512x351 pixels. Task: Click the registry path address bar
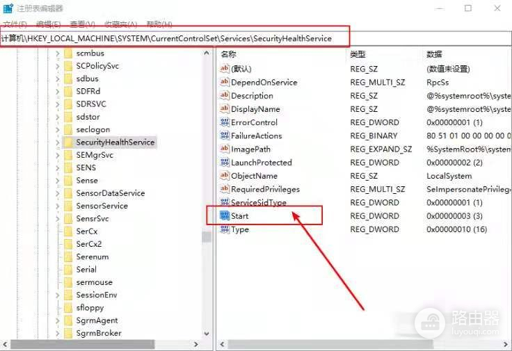point(174,38)
